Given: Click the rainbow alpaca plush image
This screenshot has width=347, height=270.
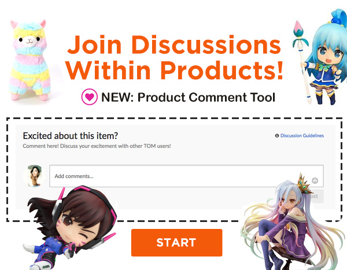Looking at the screenshot, I should (x=29, y=61).
